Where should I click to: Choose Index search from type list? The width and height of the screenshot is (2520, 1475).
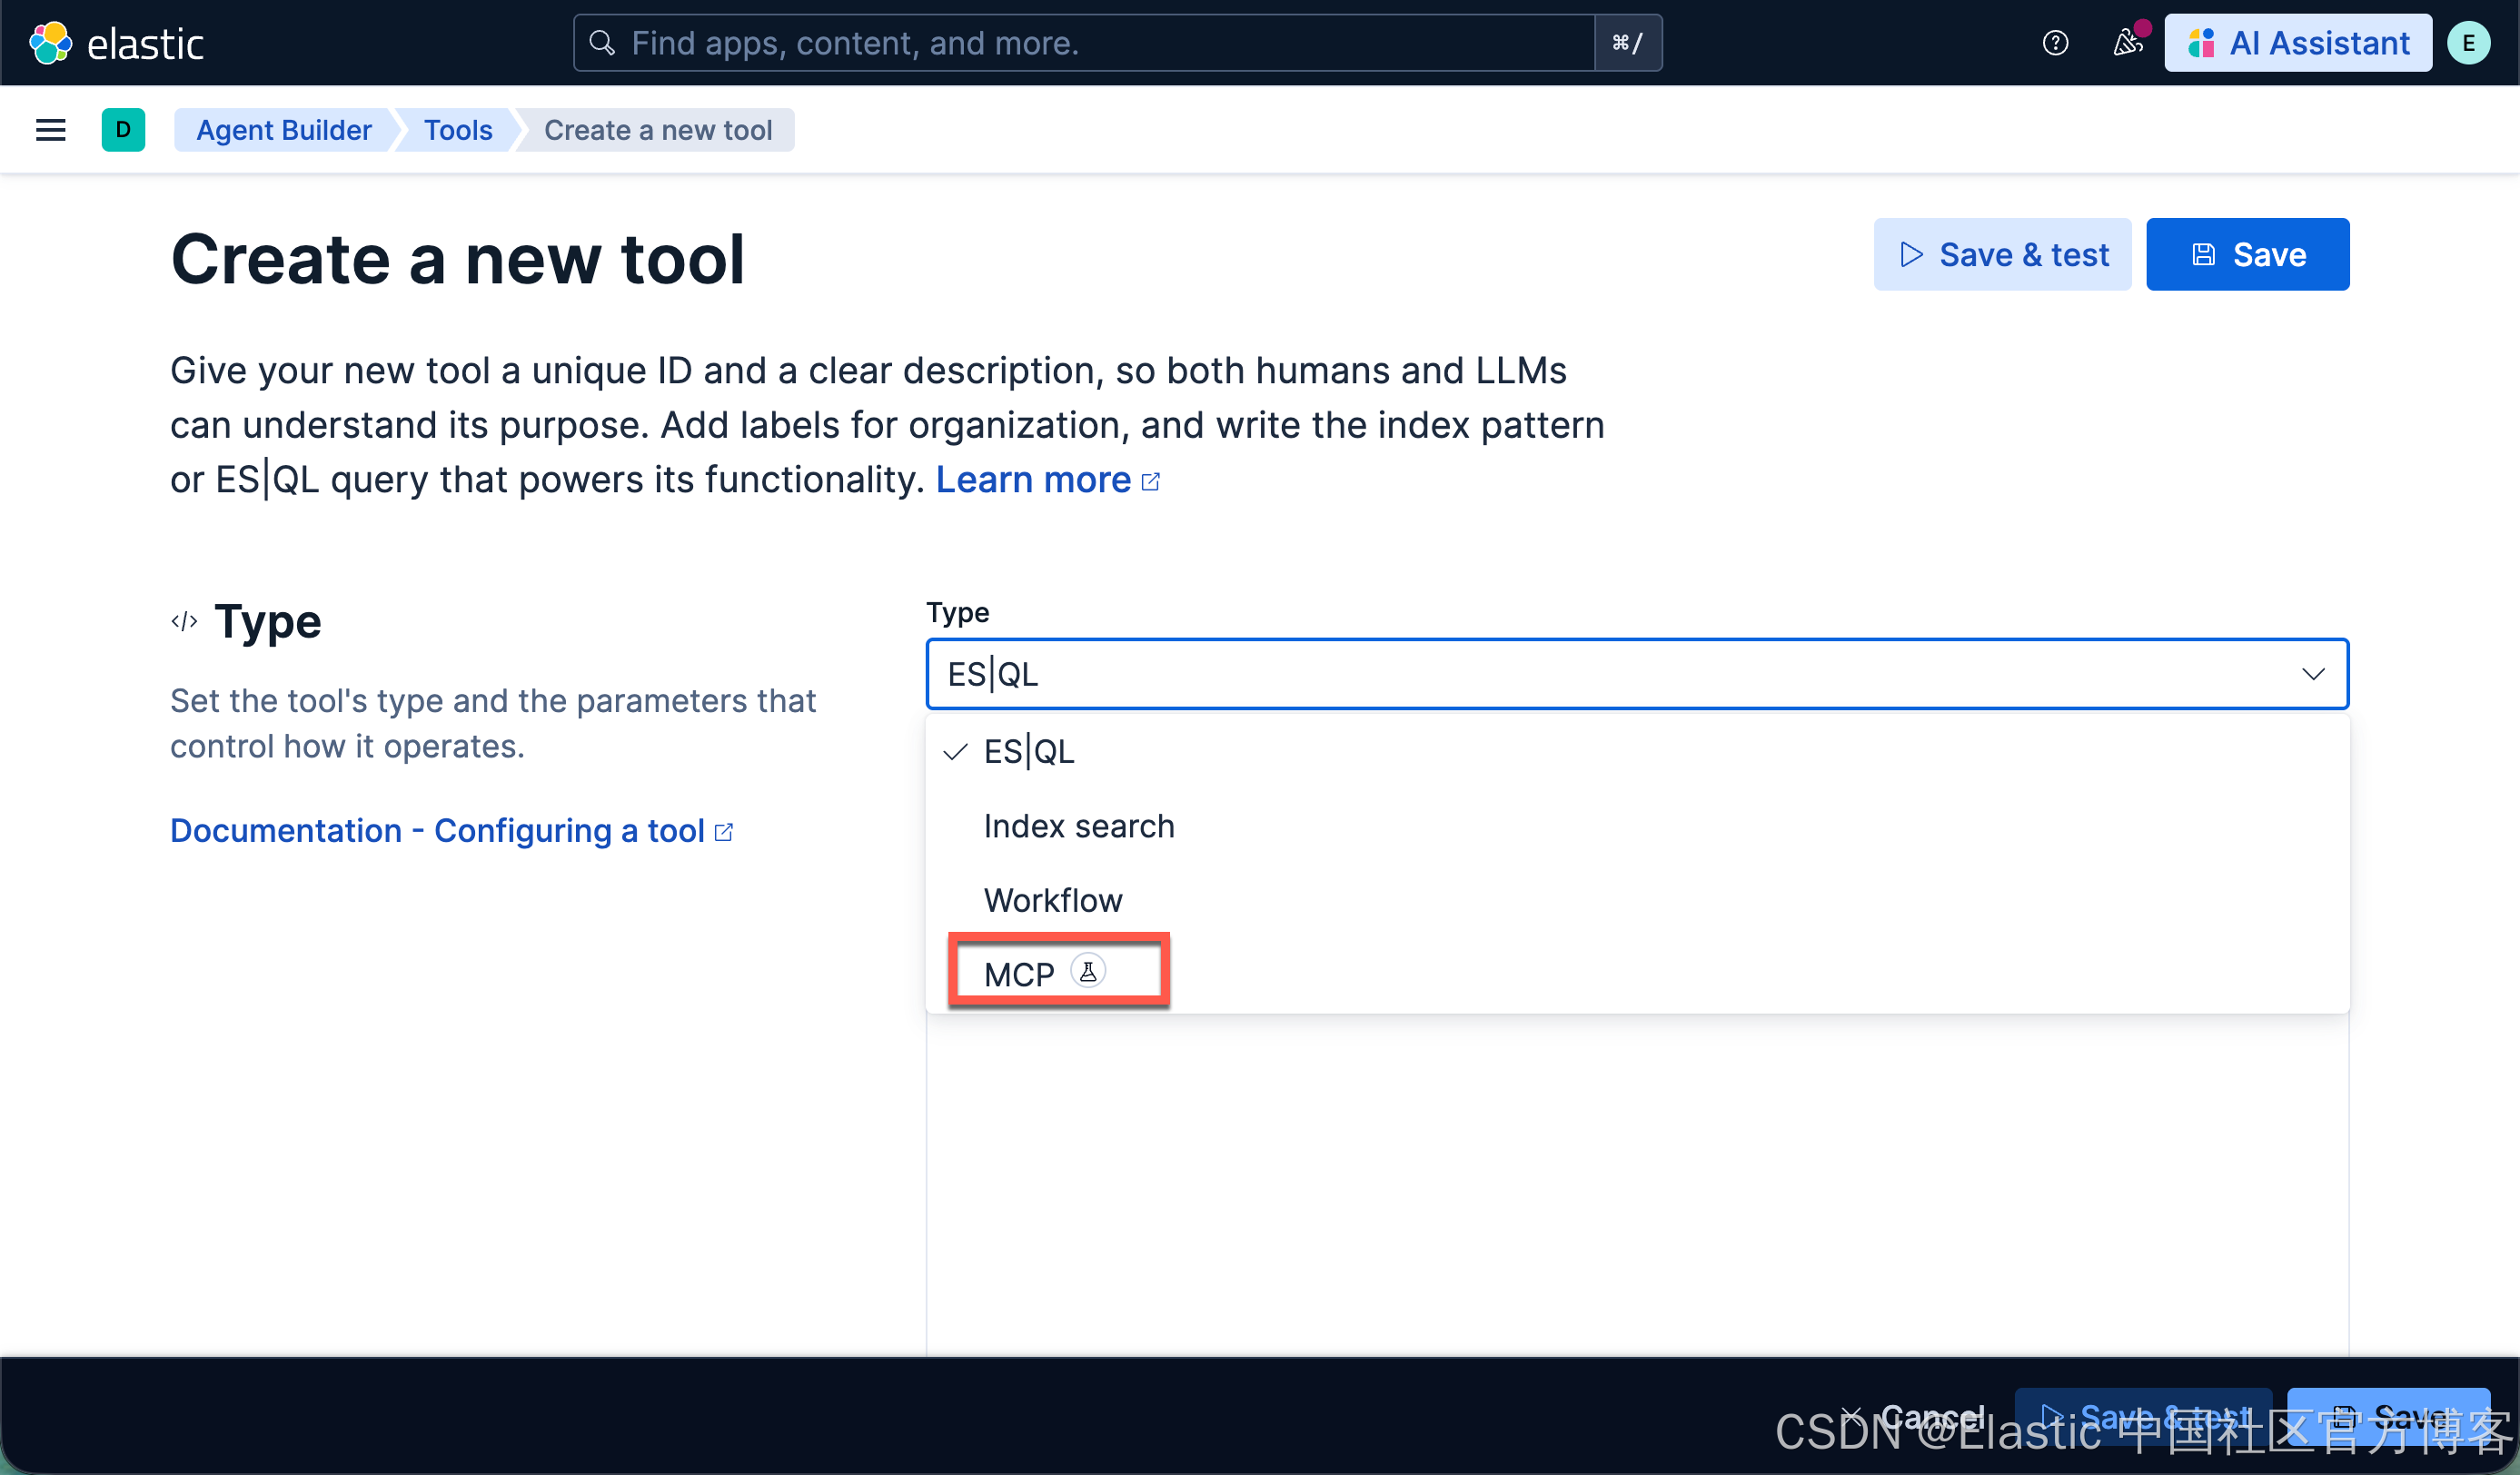pyautogui.click(x=1078, y=826)
